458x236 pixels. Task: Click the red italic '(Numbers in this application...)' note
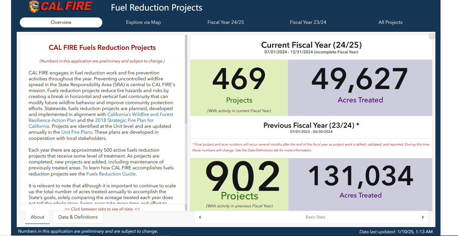102,61
